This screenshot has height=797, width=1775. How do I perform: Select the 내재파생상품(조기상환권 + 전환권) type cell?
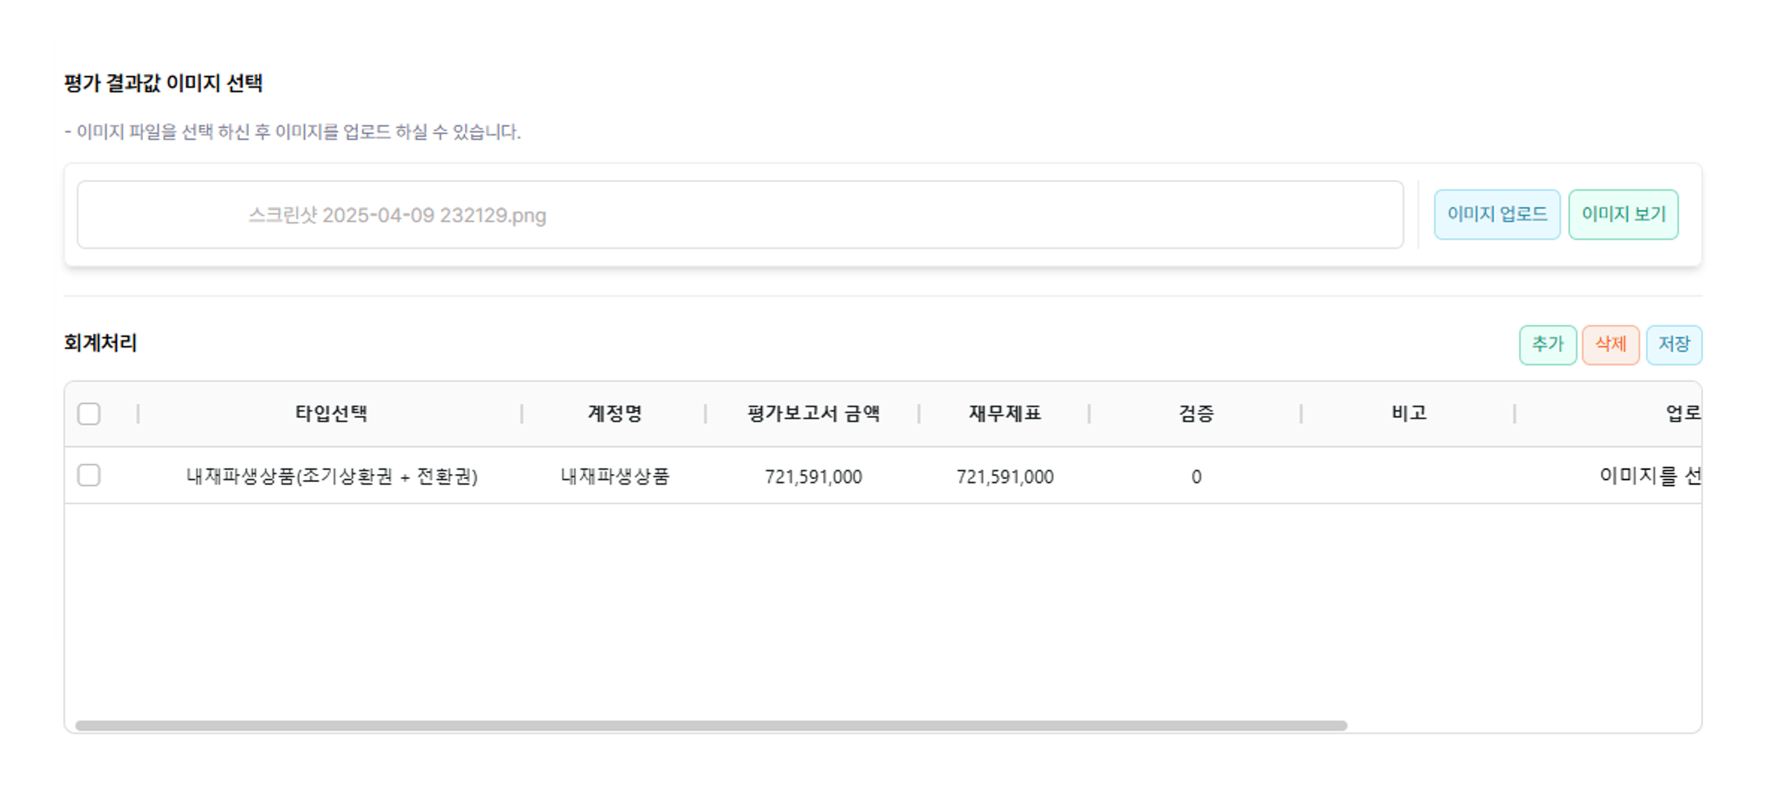pyautogui.click(x=331, y=476)
